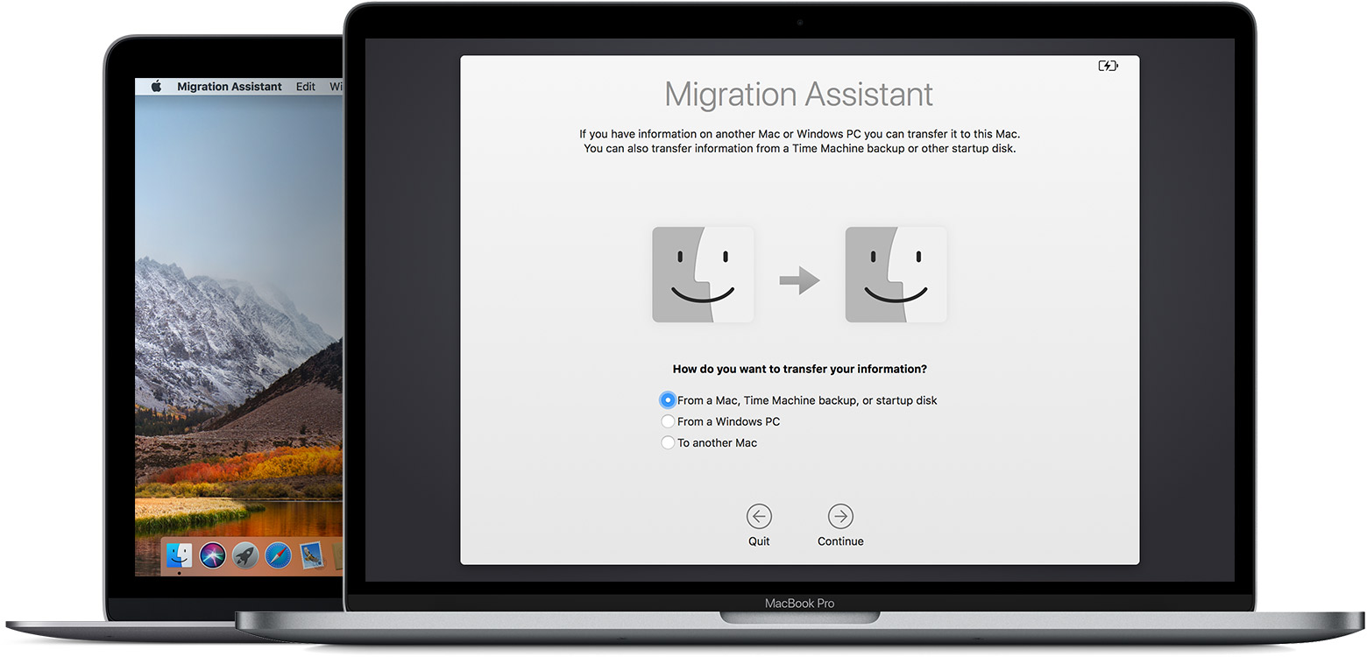1367x657 pixels.
Task: Click the large Migration Assistant window title
Action: [x=799, y=95]
